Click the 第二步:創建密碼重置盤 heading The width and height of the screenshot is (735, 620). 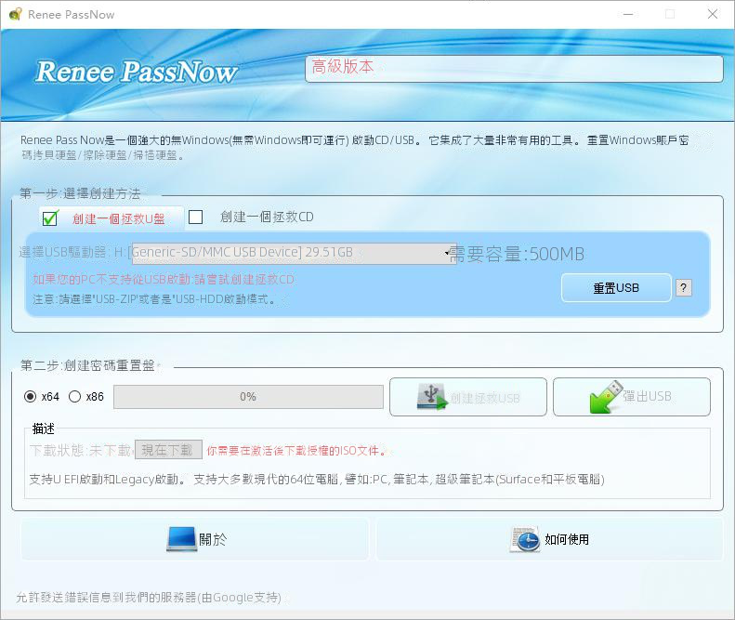click(87, 365)
